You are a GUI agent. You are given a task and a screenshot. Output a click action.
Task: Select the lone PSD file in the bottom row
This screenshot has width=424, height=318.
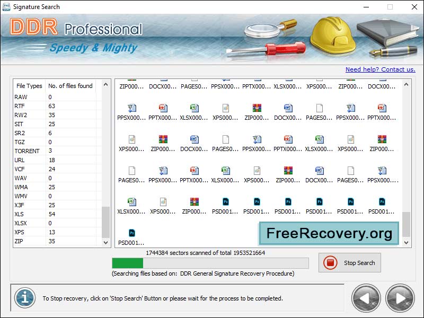pyautogui.click(x=131, y=233)
